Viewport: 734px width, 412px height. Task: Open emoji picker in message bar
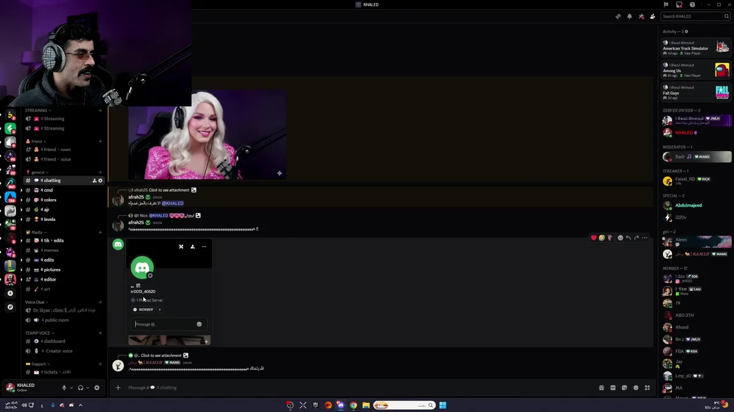[x=636, y=387]
